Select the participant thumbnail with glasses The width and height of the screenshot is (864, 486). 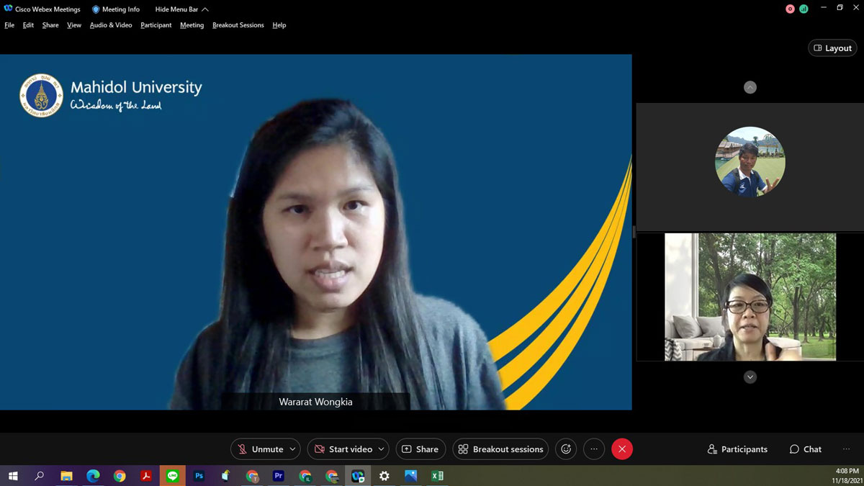750,297
